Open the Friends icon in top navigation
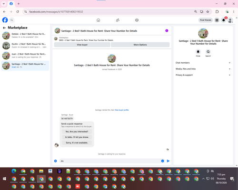The image size is (238, 190). tap(118, 20)
